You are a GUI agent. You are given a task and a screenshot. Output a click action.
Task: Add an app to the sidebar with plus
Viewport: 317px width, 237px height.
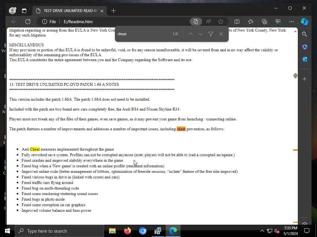click(305, 79)
